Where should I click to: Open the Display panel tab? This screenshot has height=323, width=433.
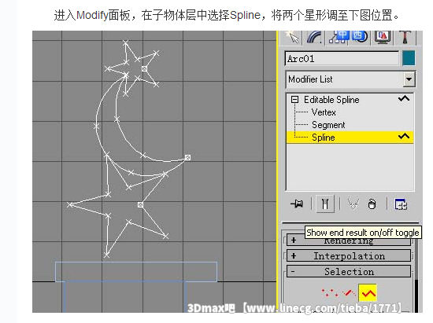tap(383, 37)
